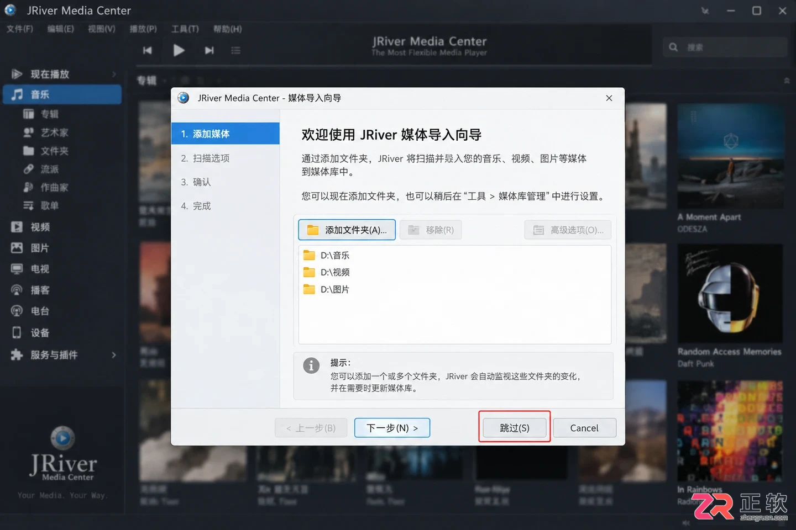The image size is (796, 530).
Task: Go to 电台 radio section
Action: pos(31,311)
